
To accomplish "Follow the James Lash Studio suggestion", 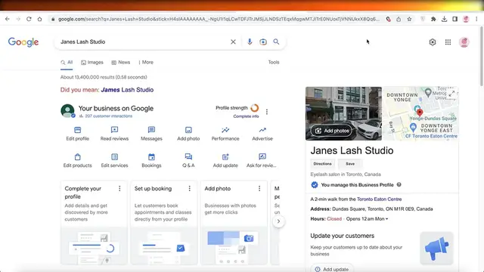I will click(x=127, y=90).
